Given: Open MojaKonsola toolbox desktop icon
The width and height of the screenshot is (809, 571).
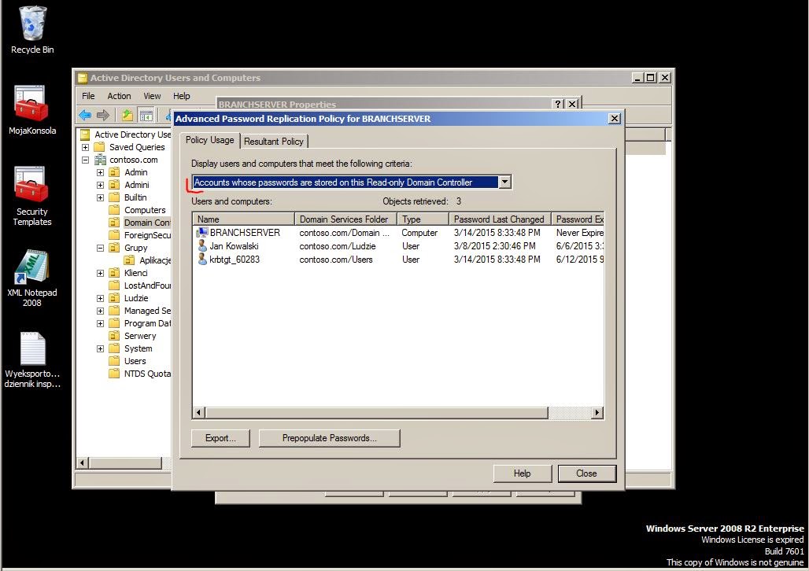Looking at the screenshot, I should [x=32, y=103].
